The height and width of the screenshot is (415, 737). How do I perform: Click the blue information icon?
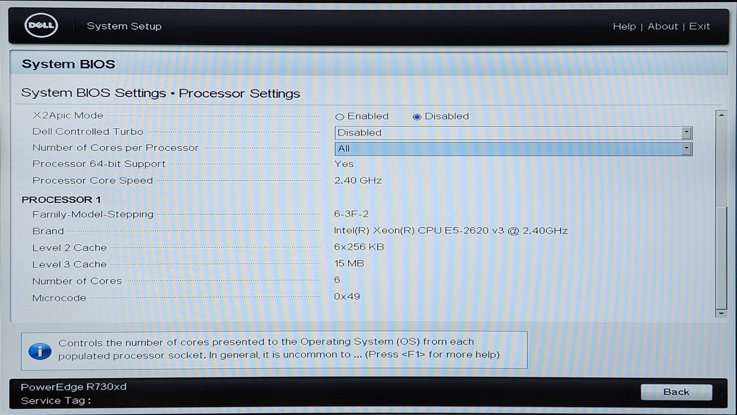coord(40,350)
